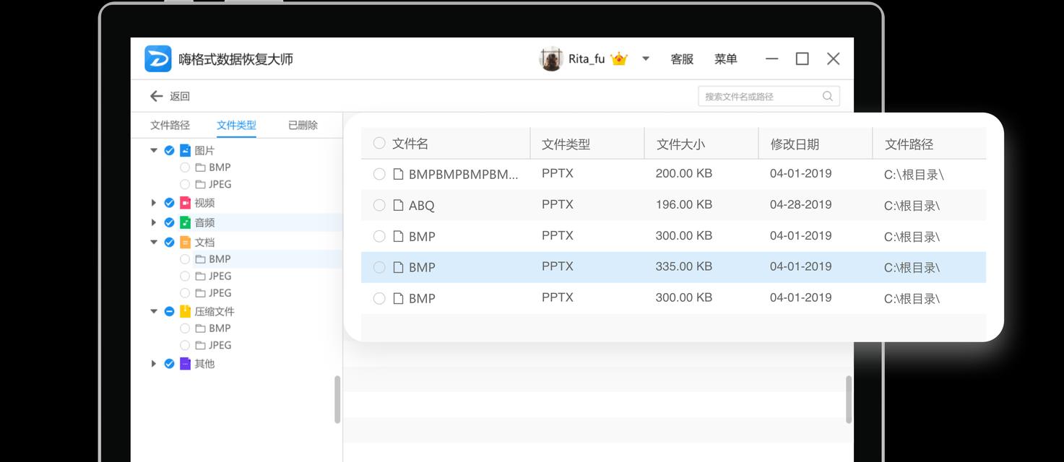Tick the checkbox for BMPBMPBMPBM... file
Screen dimensions: 1064x462
tap(379, 174)
